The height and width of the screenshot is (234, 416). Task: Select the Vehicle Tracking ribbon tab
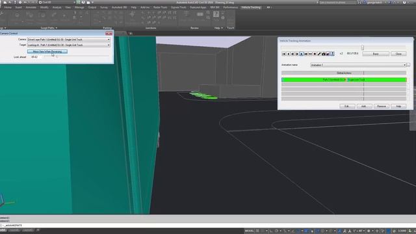click(251, 7)
